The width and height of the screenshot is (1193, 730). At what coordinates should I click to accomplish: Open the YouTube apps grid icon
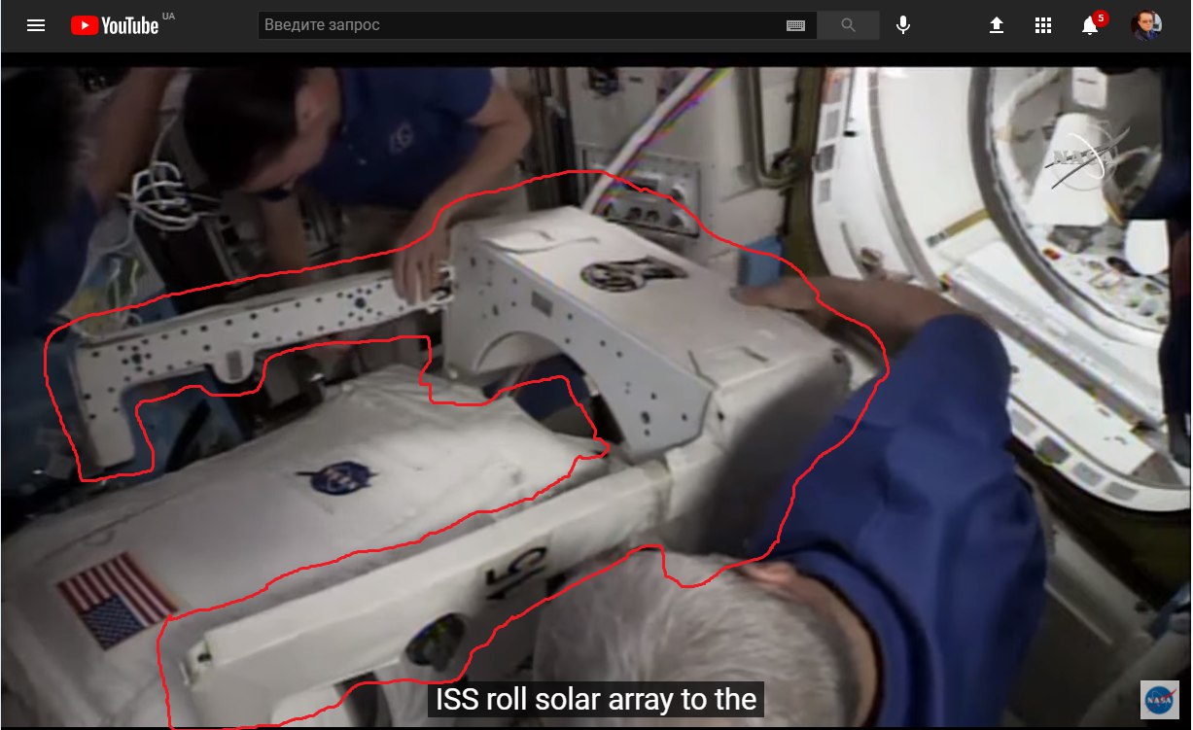coord(1043,26)
